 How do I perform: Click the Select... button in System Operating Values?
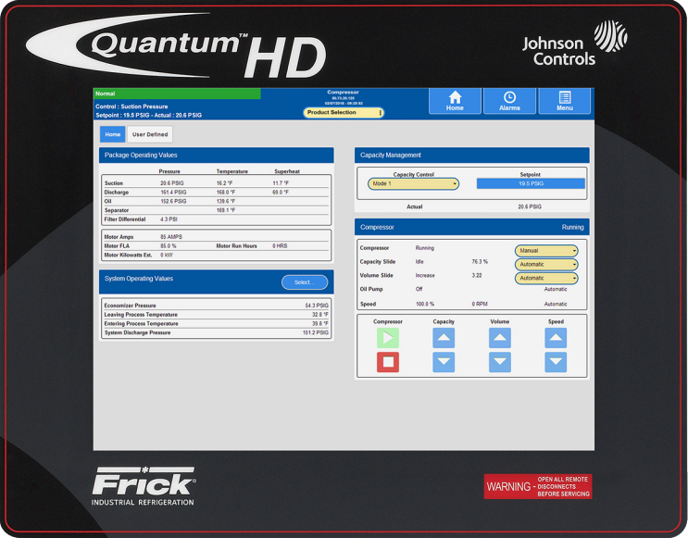tap(305, 282)
